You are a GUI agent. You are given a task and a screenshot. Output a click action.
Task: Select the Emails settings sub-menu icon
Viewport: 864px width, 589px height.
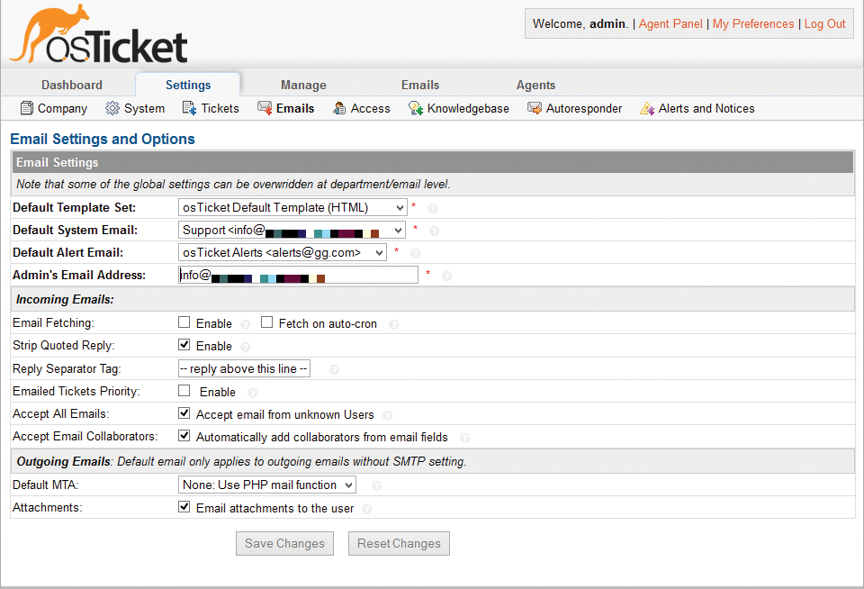(x=265, y=108)
